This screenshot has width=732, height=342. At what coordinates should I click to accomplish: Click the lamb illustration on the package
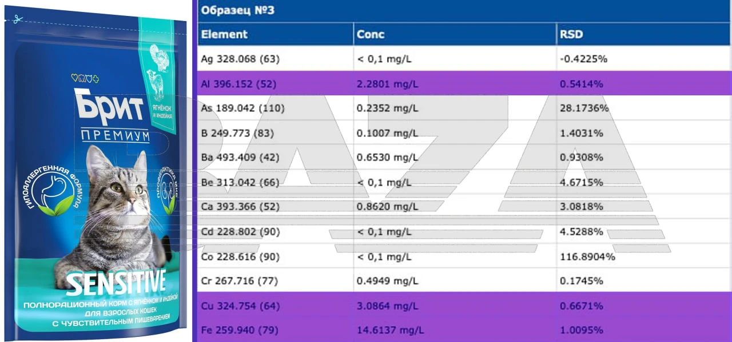(x=156, y=85)
